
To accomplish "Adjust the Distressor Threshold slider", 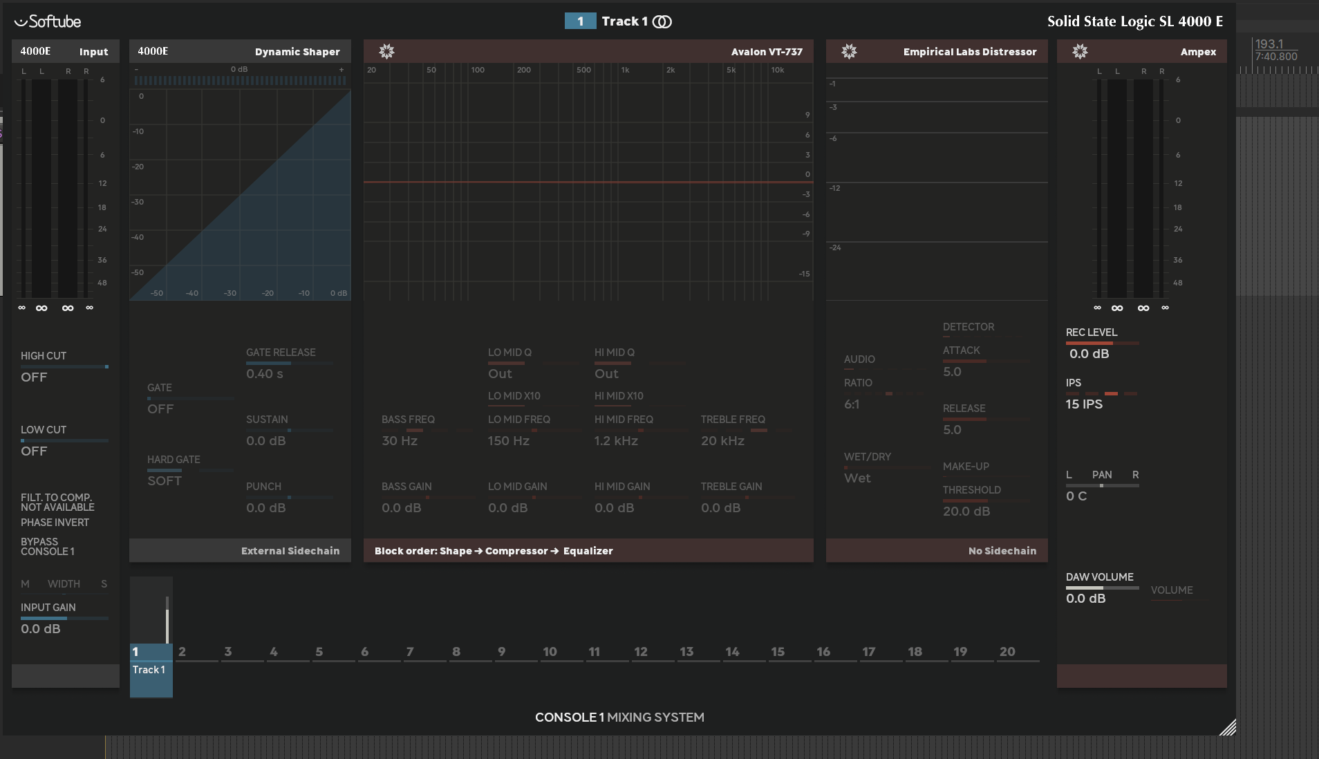I will tap(986, 500).
